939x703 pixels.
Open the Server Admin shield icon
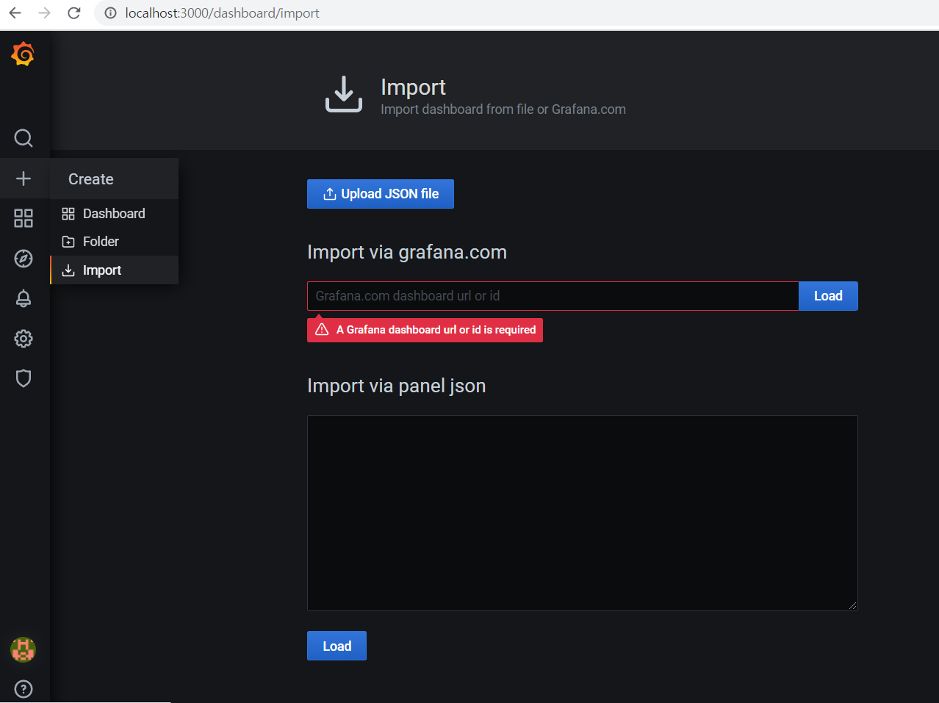point(24,378)
